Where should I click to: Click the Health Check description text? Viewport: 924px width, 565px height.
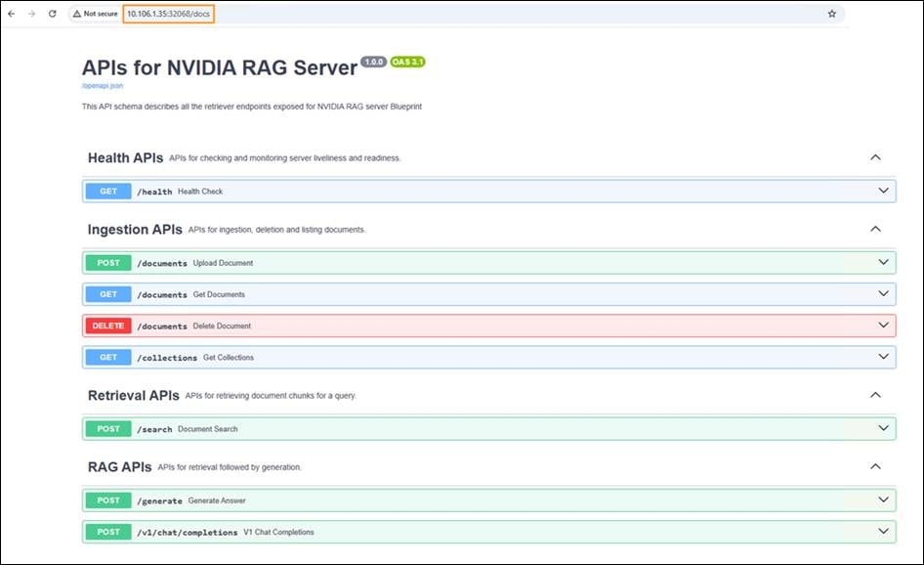pos(200,191)
